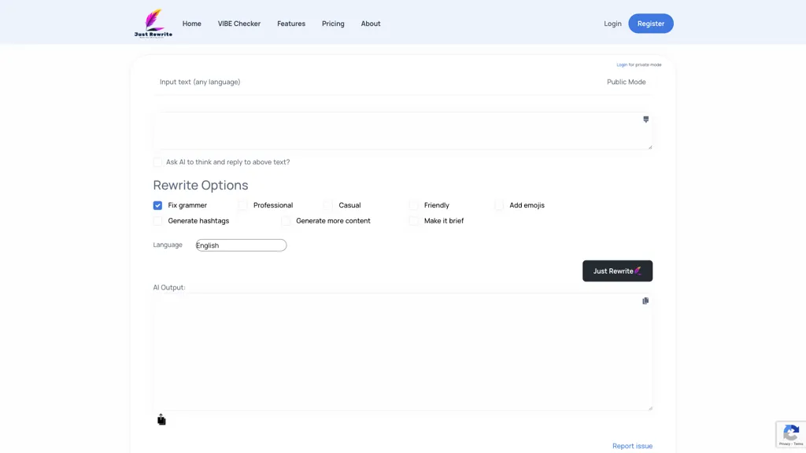The image size is (806, 453).
Task: Enable Generate hashtags option
Action: (x=157, y=221)
